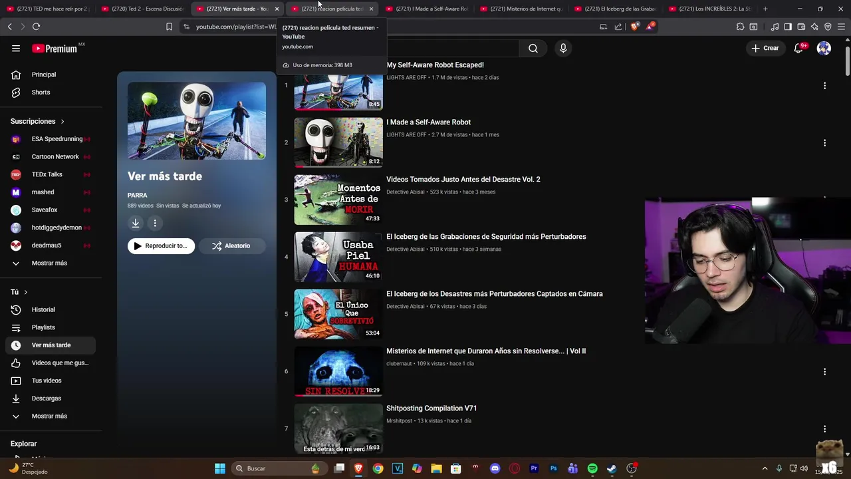Open Windows Start menu
This screenshot has width=851, height=479.
[x=220, y=468]
